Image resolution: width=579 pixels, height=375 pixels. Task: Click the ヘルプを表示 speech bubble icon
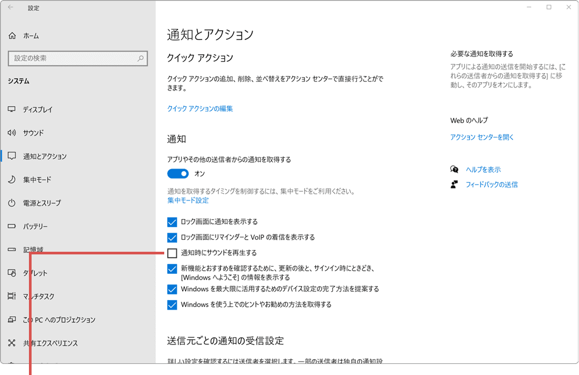(x=454, y=169)
